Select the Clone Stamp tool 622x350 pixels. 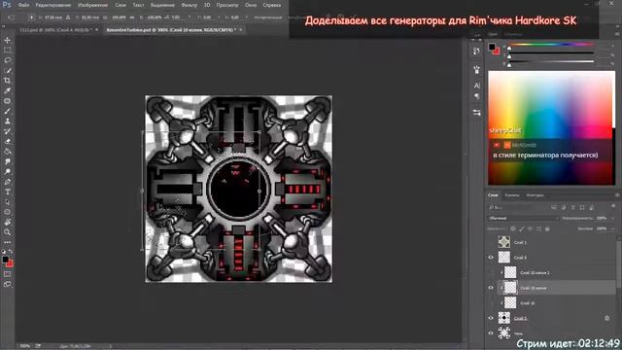(7, 121)
